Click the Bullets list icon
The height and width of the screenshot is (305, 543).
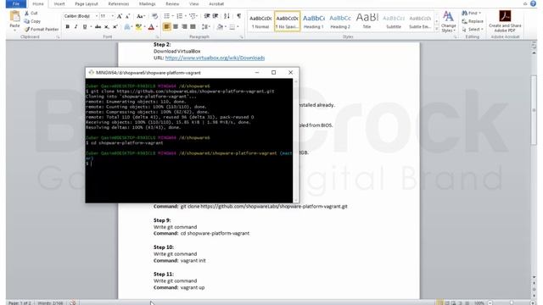click(x=167, y=16)
